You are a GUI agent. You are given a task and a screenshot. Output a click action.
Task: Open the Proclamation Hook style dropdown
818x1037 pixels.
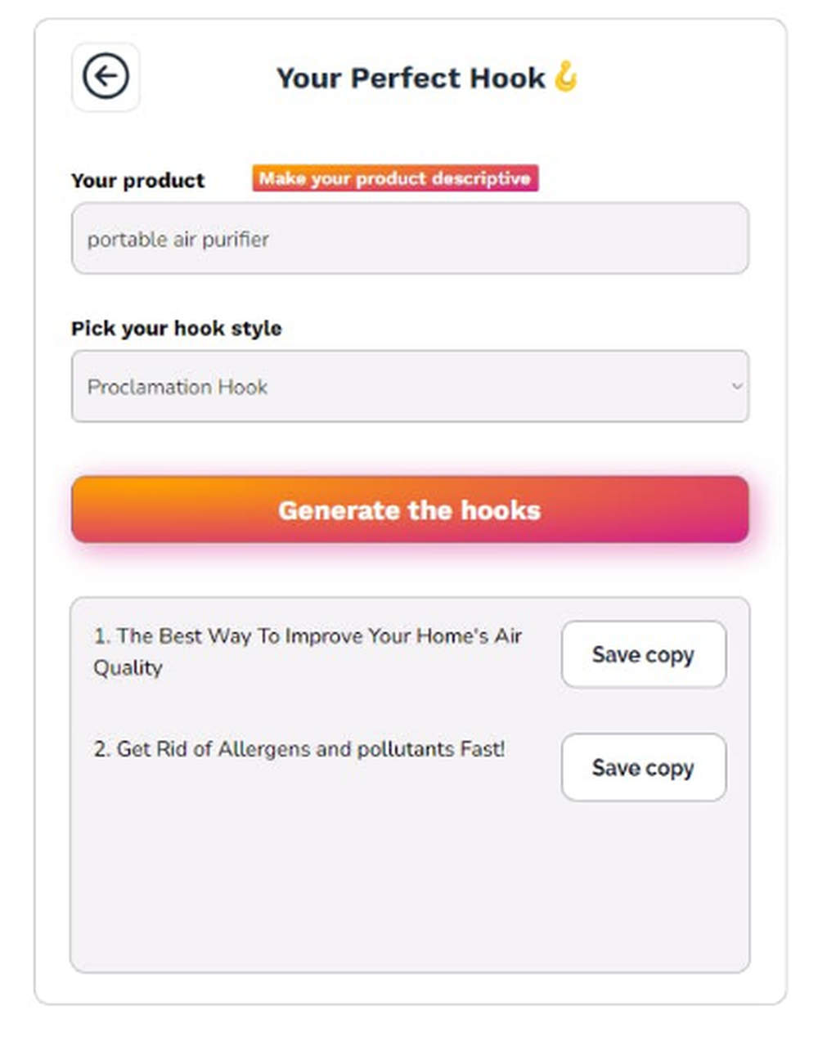(409, 386)
